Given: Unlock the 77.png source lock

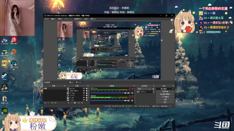Looking at the screenshot, I should 87,93.
